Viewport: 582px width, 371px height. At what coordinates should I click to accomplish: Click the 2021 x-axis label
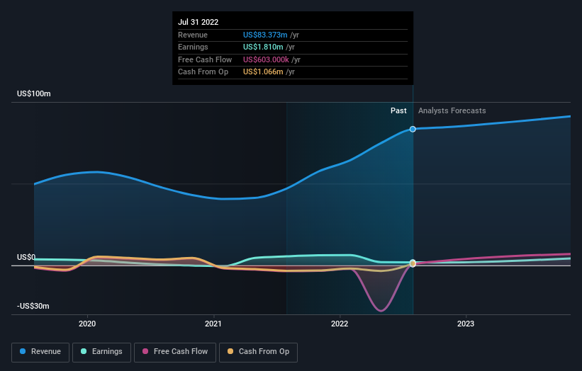tap(213, 324)
